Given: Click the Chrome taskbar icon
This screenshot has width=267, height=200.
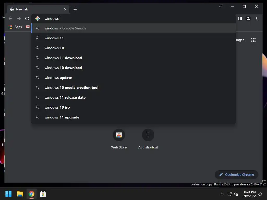Looking at the screenshot, I should (x=31, y=194).
